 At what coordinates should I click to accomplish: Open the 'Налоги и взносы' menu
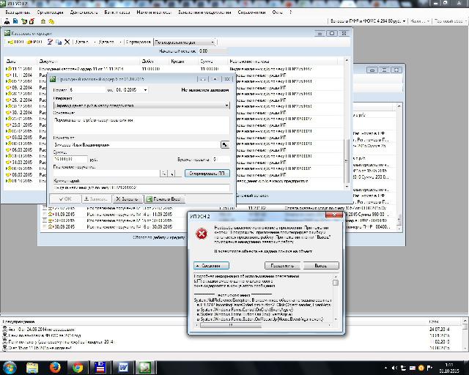coord(154,12)
